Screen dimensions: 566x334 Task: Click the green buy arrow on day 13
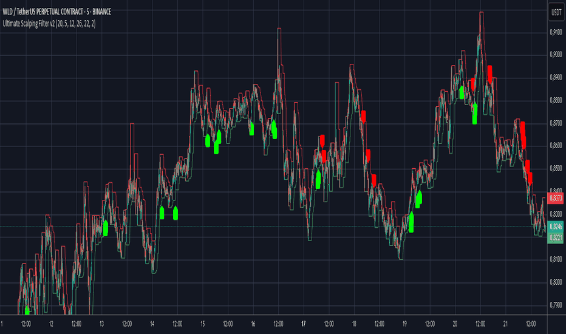106,228
